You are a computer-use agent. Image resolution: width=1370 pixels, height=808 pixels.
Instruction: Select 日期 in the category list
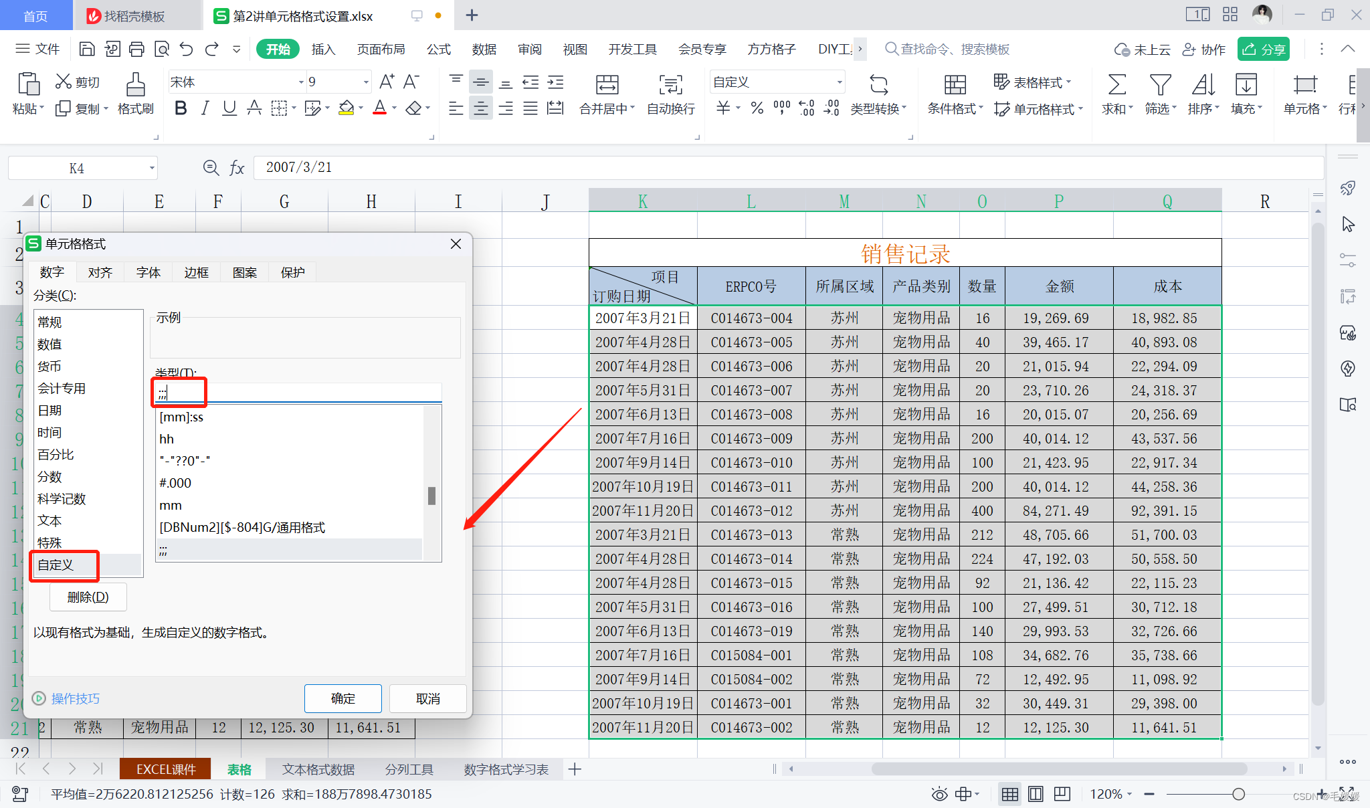[x=50, y=410]
